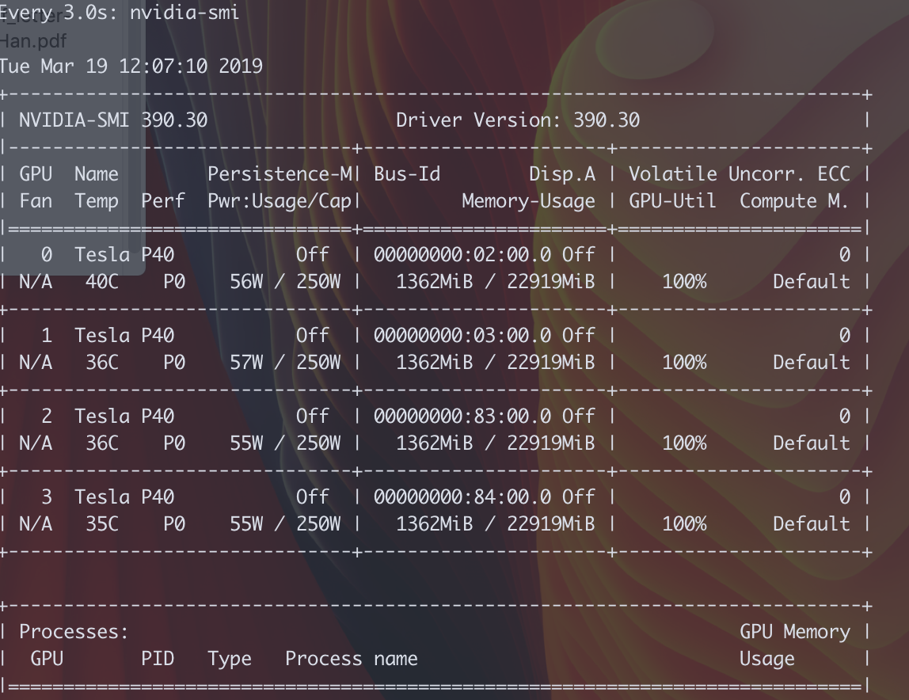Click bus ID '00000000:84:00.0'
909x700 pixels.
tap(462, 497)
